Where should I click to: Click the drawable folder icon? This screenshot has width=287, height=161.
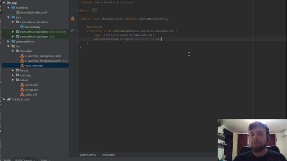[17, 51]
